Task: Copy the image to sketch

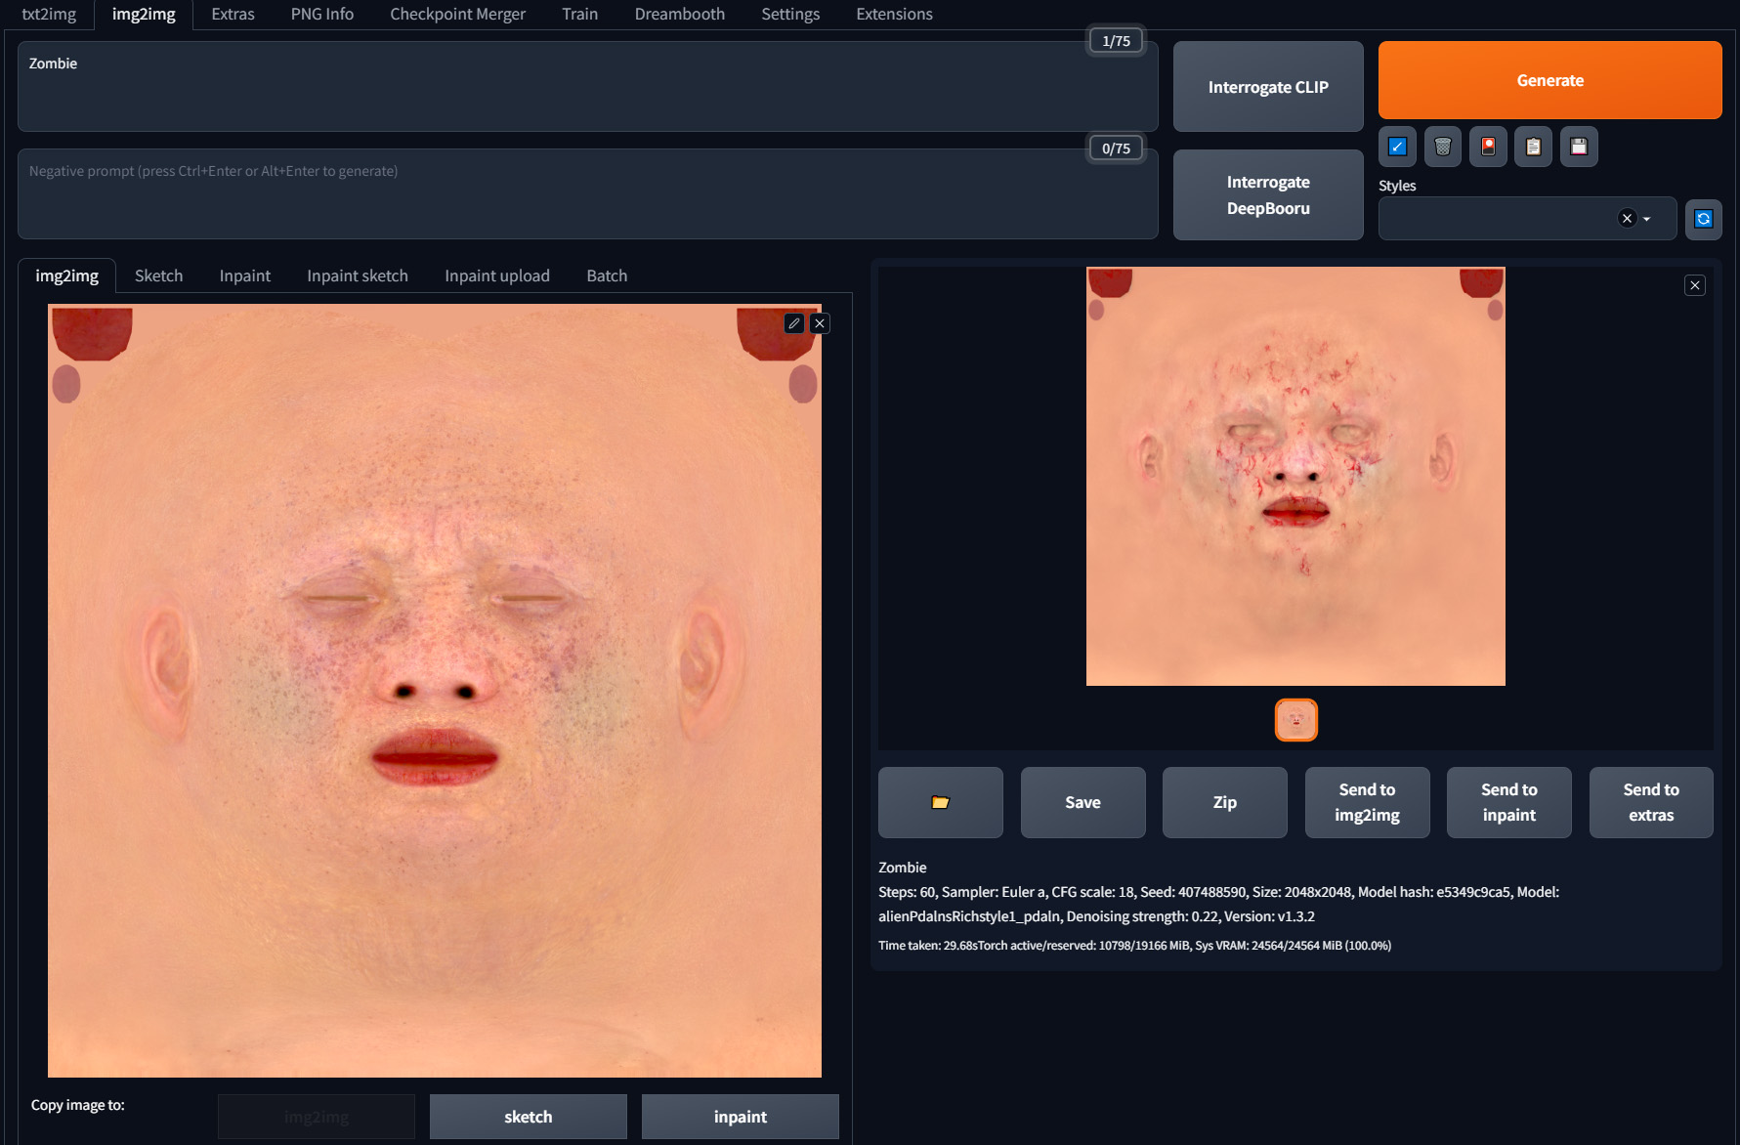Action: (x=529, y=1117)
